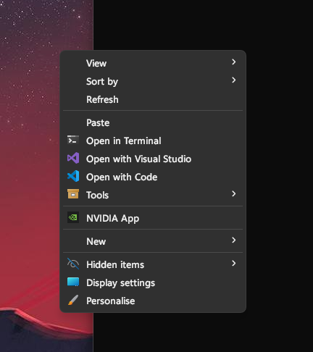Click the blue monitor Display settings icon
The width and height of the screenshot is (313, 352).
(73, 282)
